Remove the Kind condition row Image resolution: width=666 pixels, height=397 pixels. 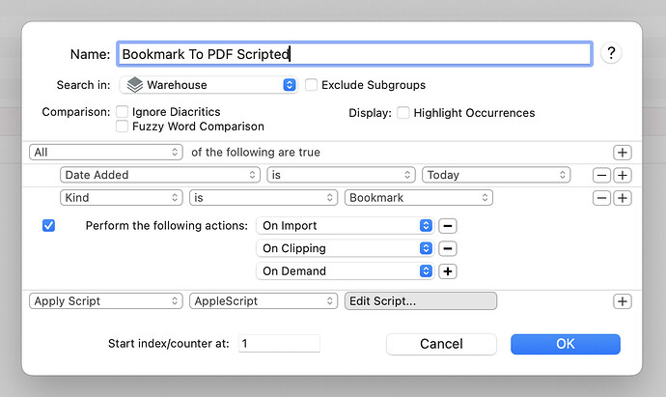[x=601, y=197]
